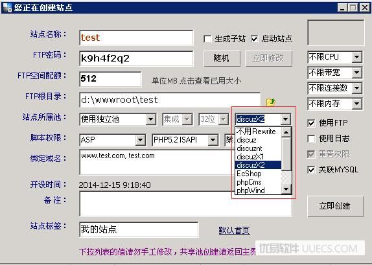
Task: Click the list scrollbar down arrow
Action: (286, 189)
